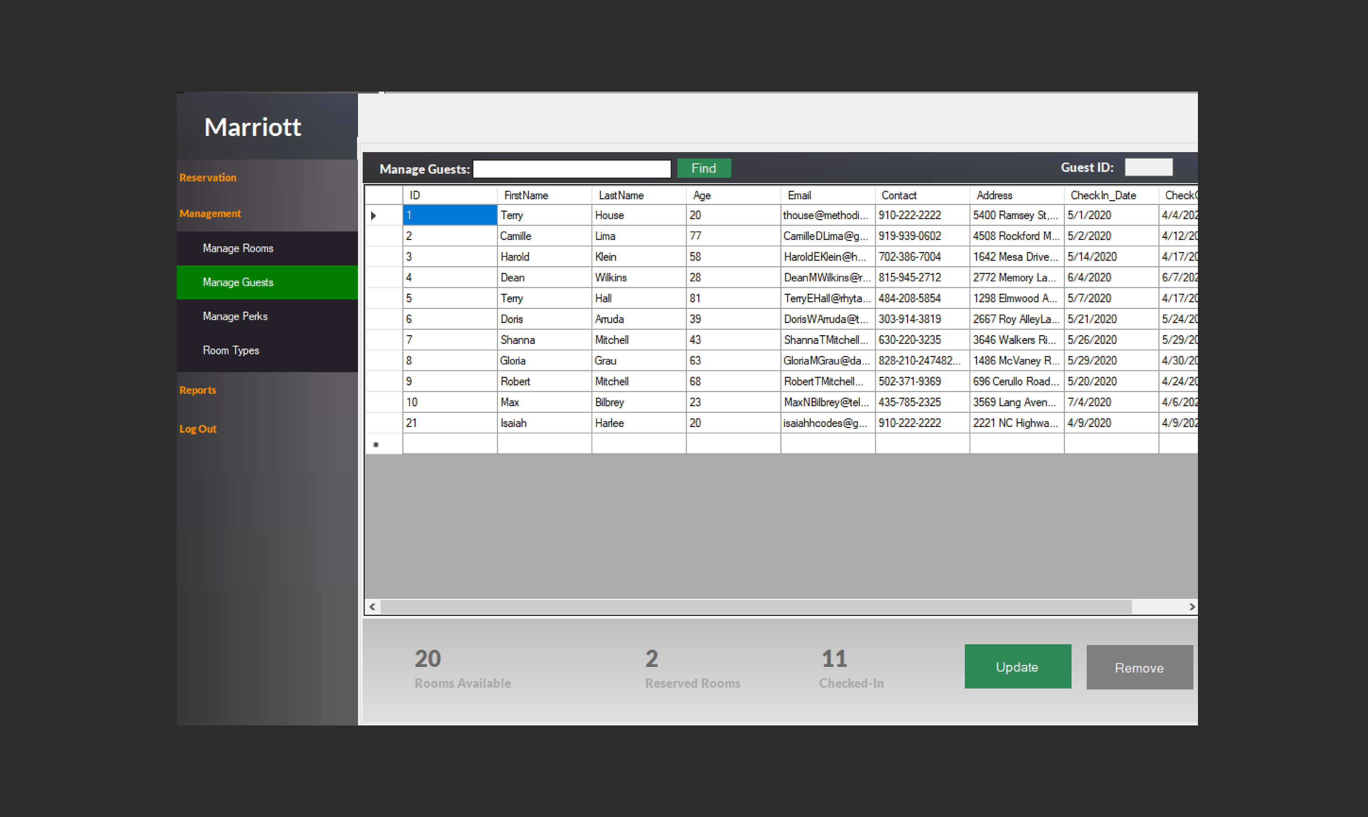This screenshot has width=1368, height=817.
Task: Sort by the Contact column header
Action: click(922, 196)
